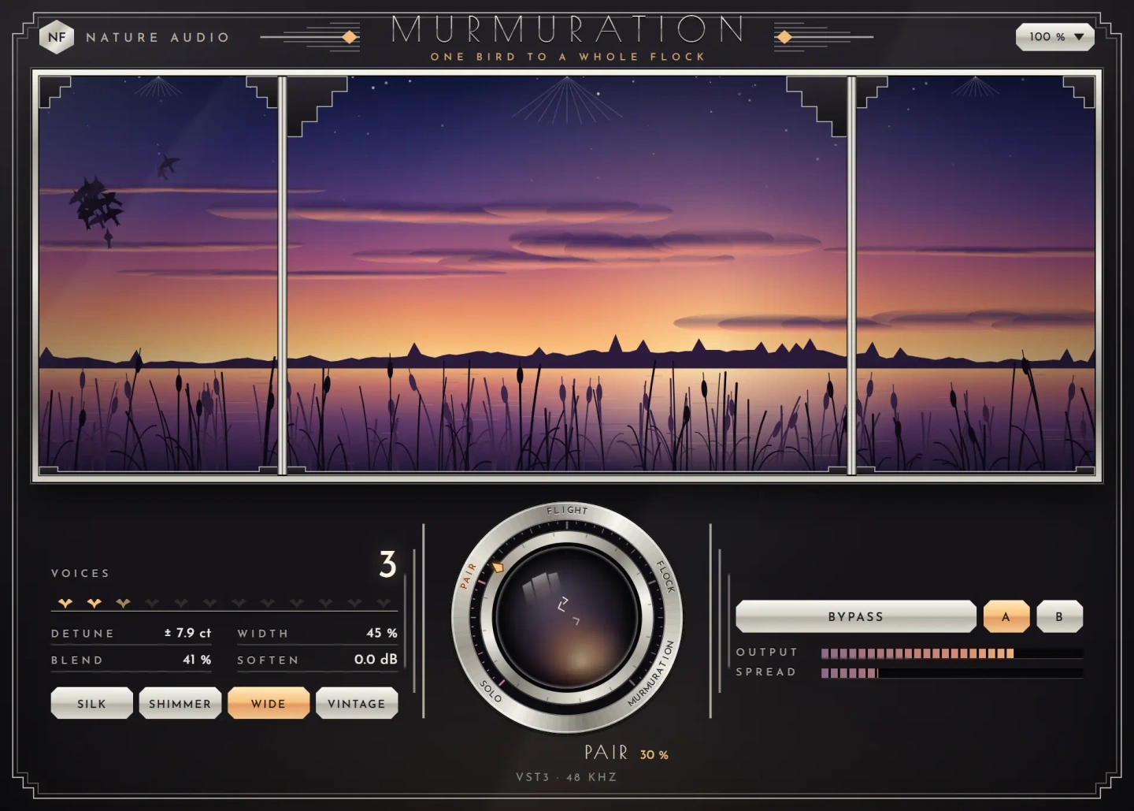The image size is (1134, 811).
Task: Select FLIGHT on the dial ring
Action: (x=567, y=511)
